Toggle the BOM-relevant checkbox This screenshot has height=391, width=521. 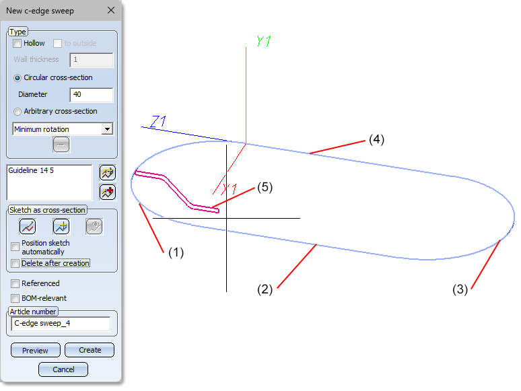(15, 298)
